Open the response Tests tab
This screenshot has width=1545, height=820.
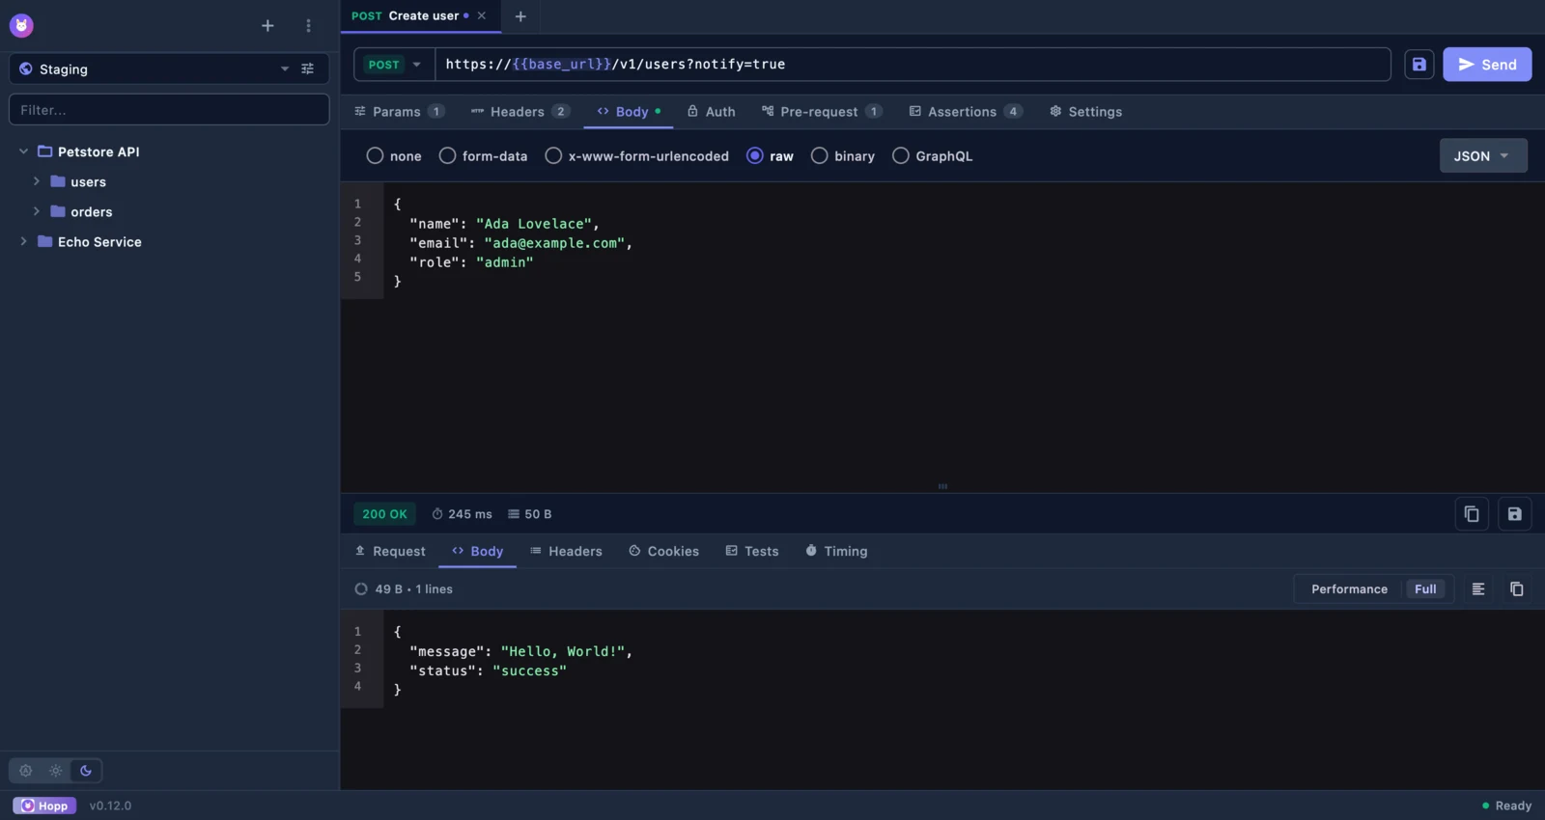point(752,551)
